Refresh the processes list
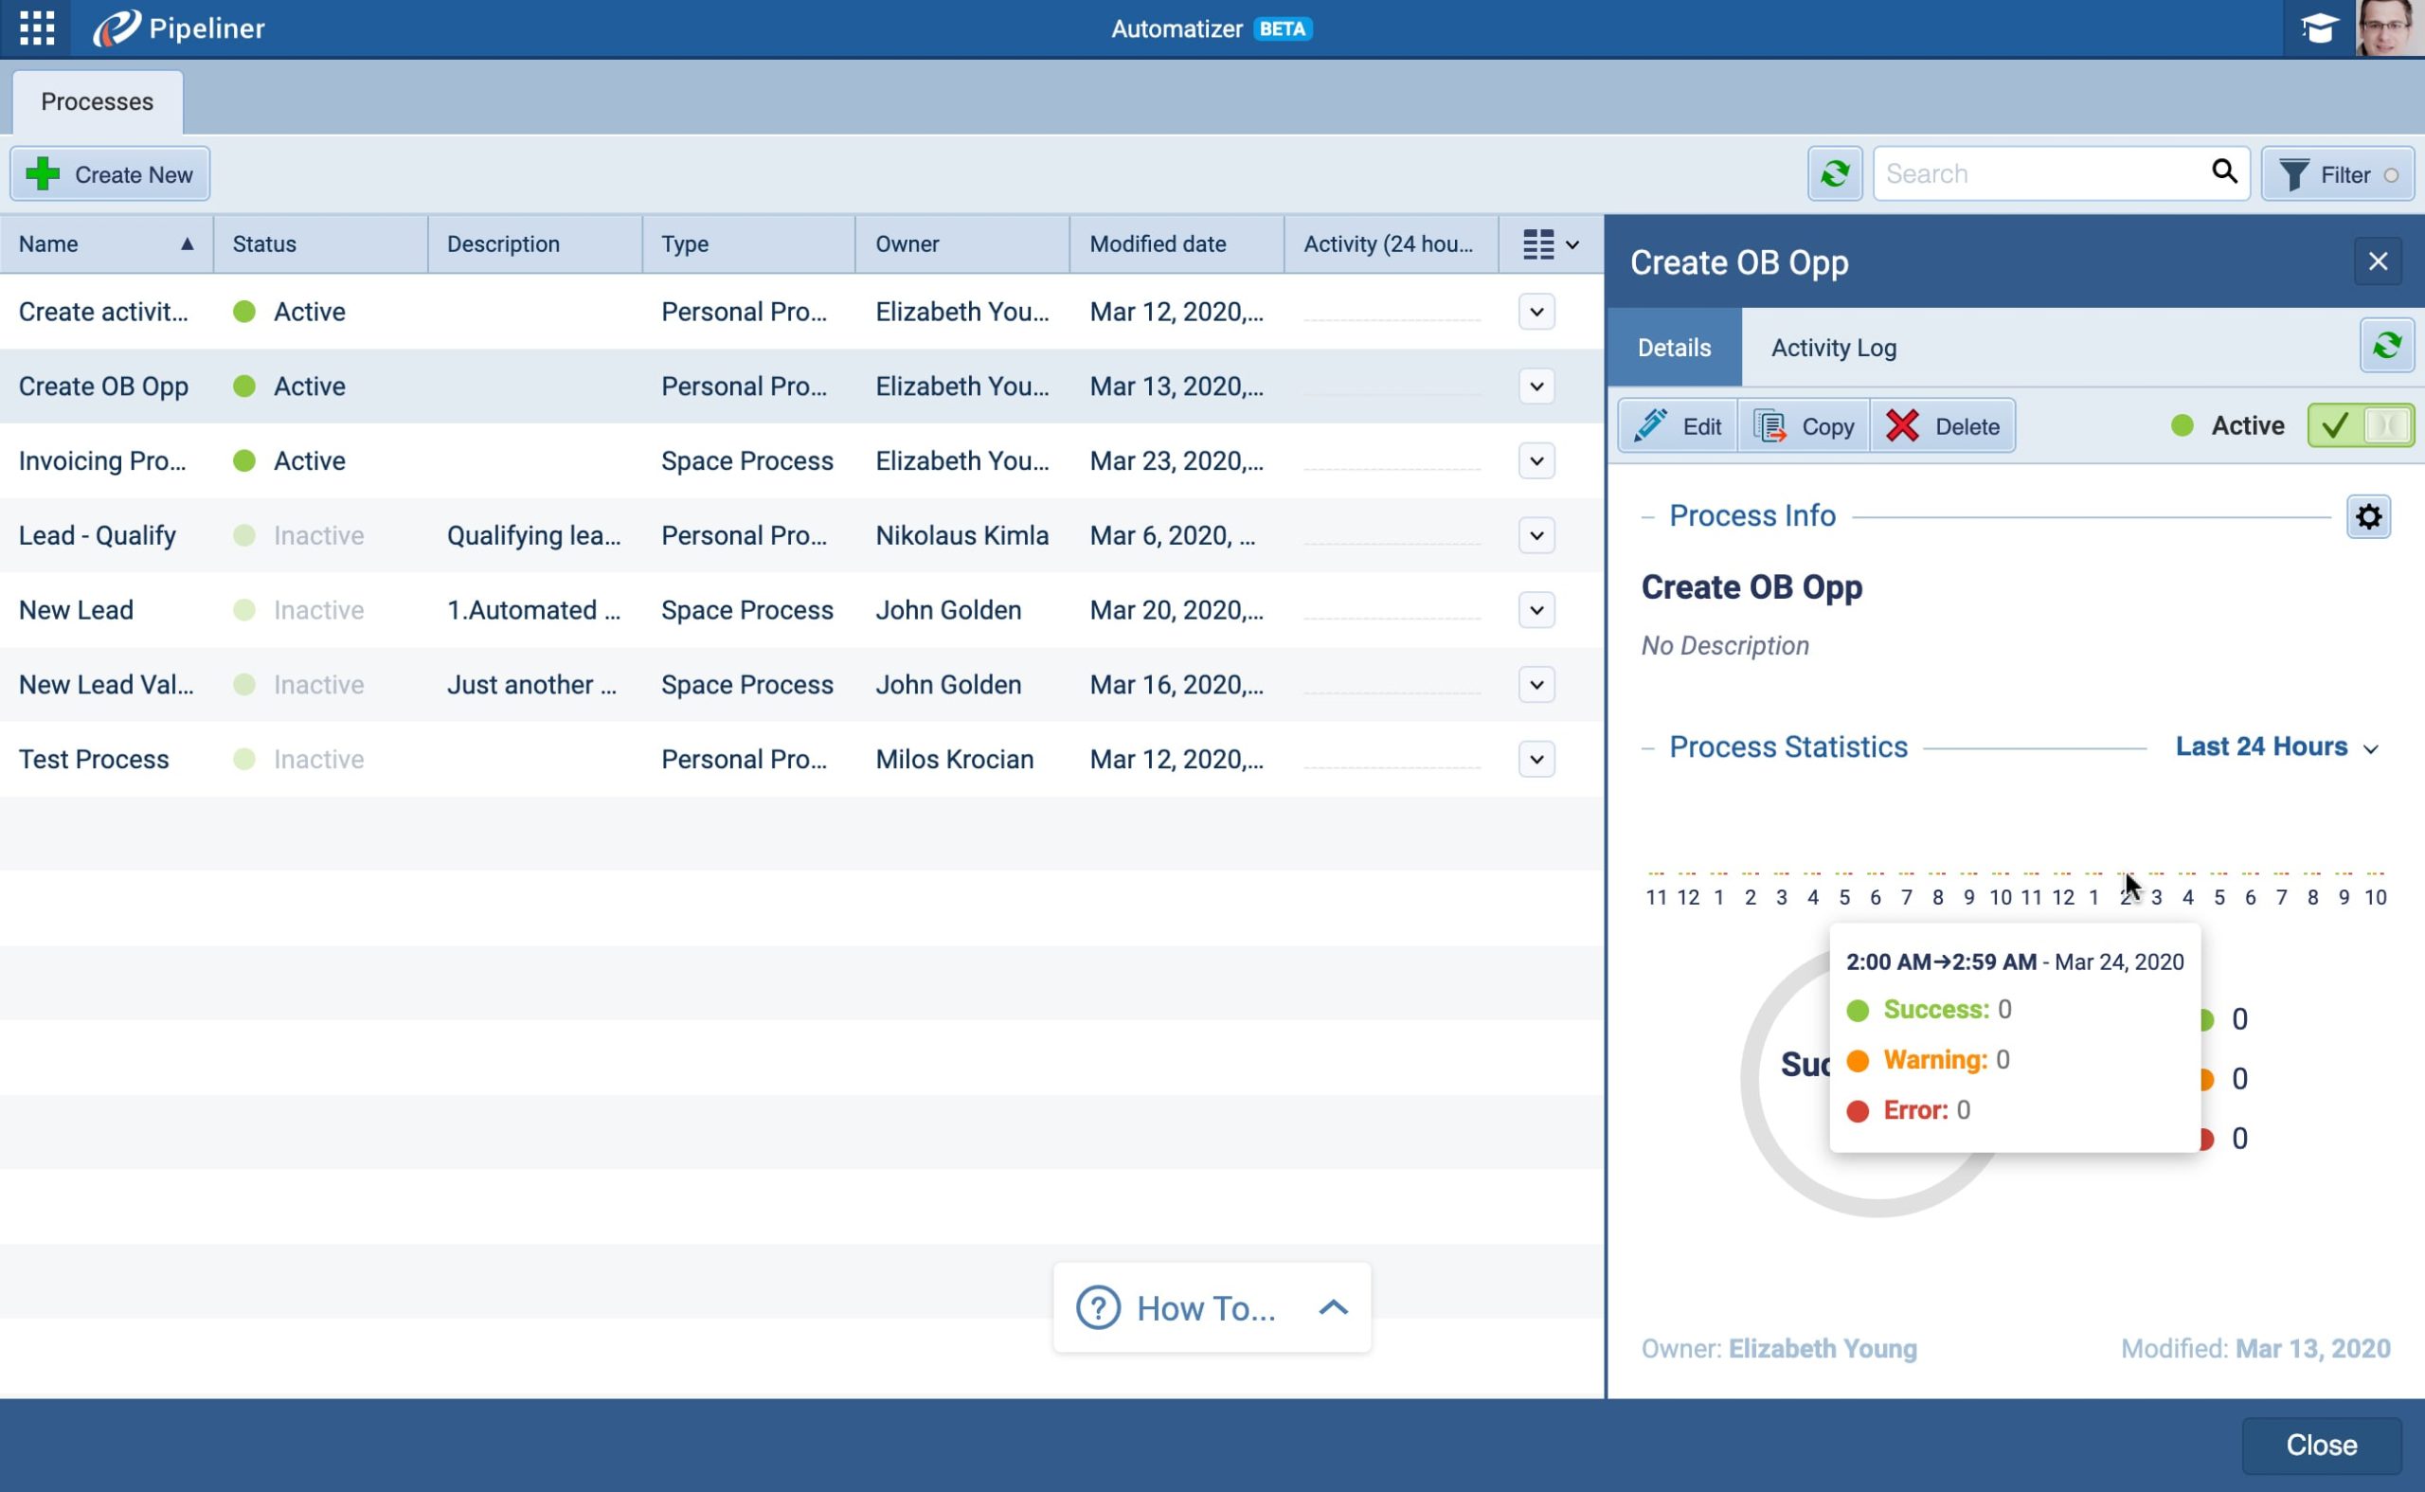 1834,173
